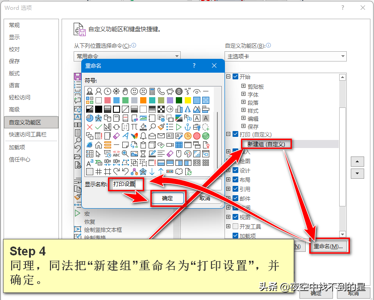Image resolution: width=374 pixels, height=300 pixels.
Task: Choose the green circle check mark symbol
Action: (206, 136)
